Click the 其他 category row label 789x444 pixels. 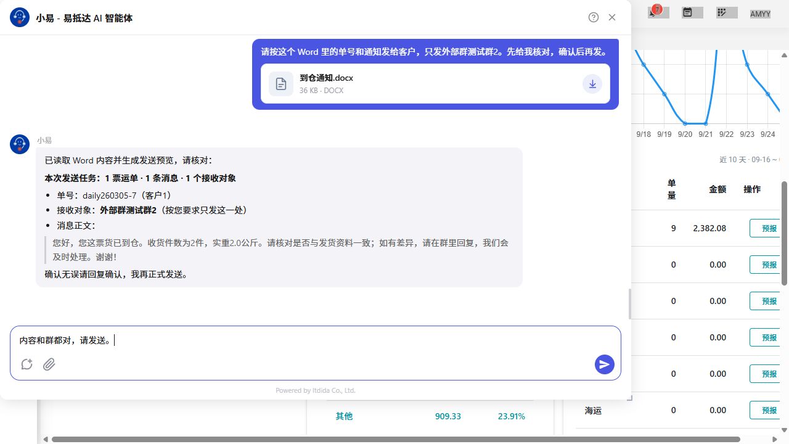point(344,416)
